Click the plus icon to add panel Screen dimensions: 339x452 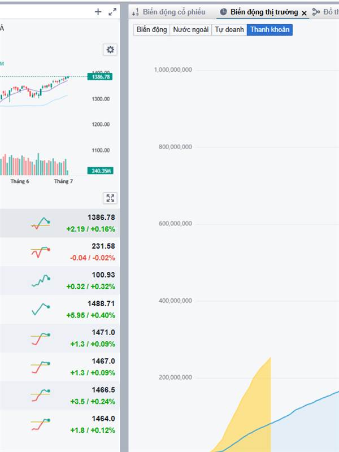(98, 11)
